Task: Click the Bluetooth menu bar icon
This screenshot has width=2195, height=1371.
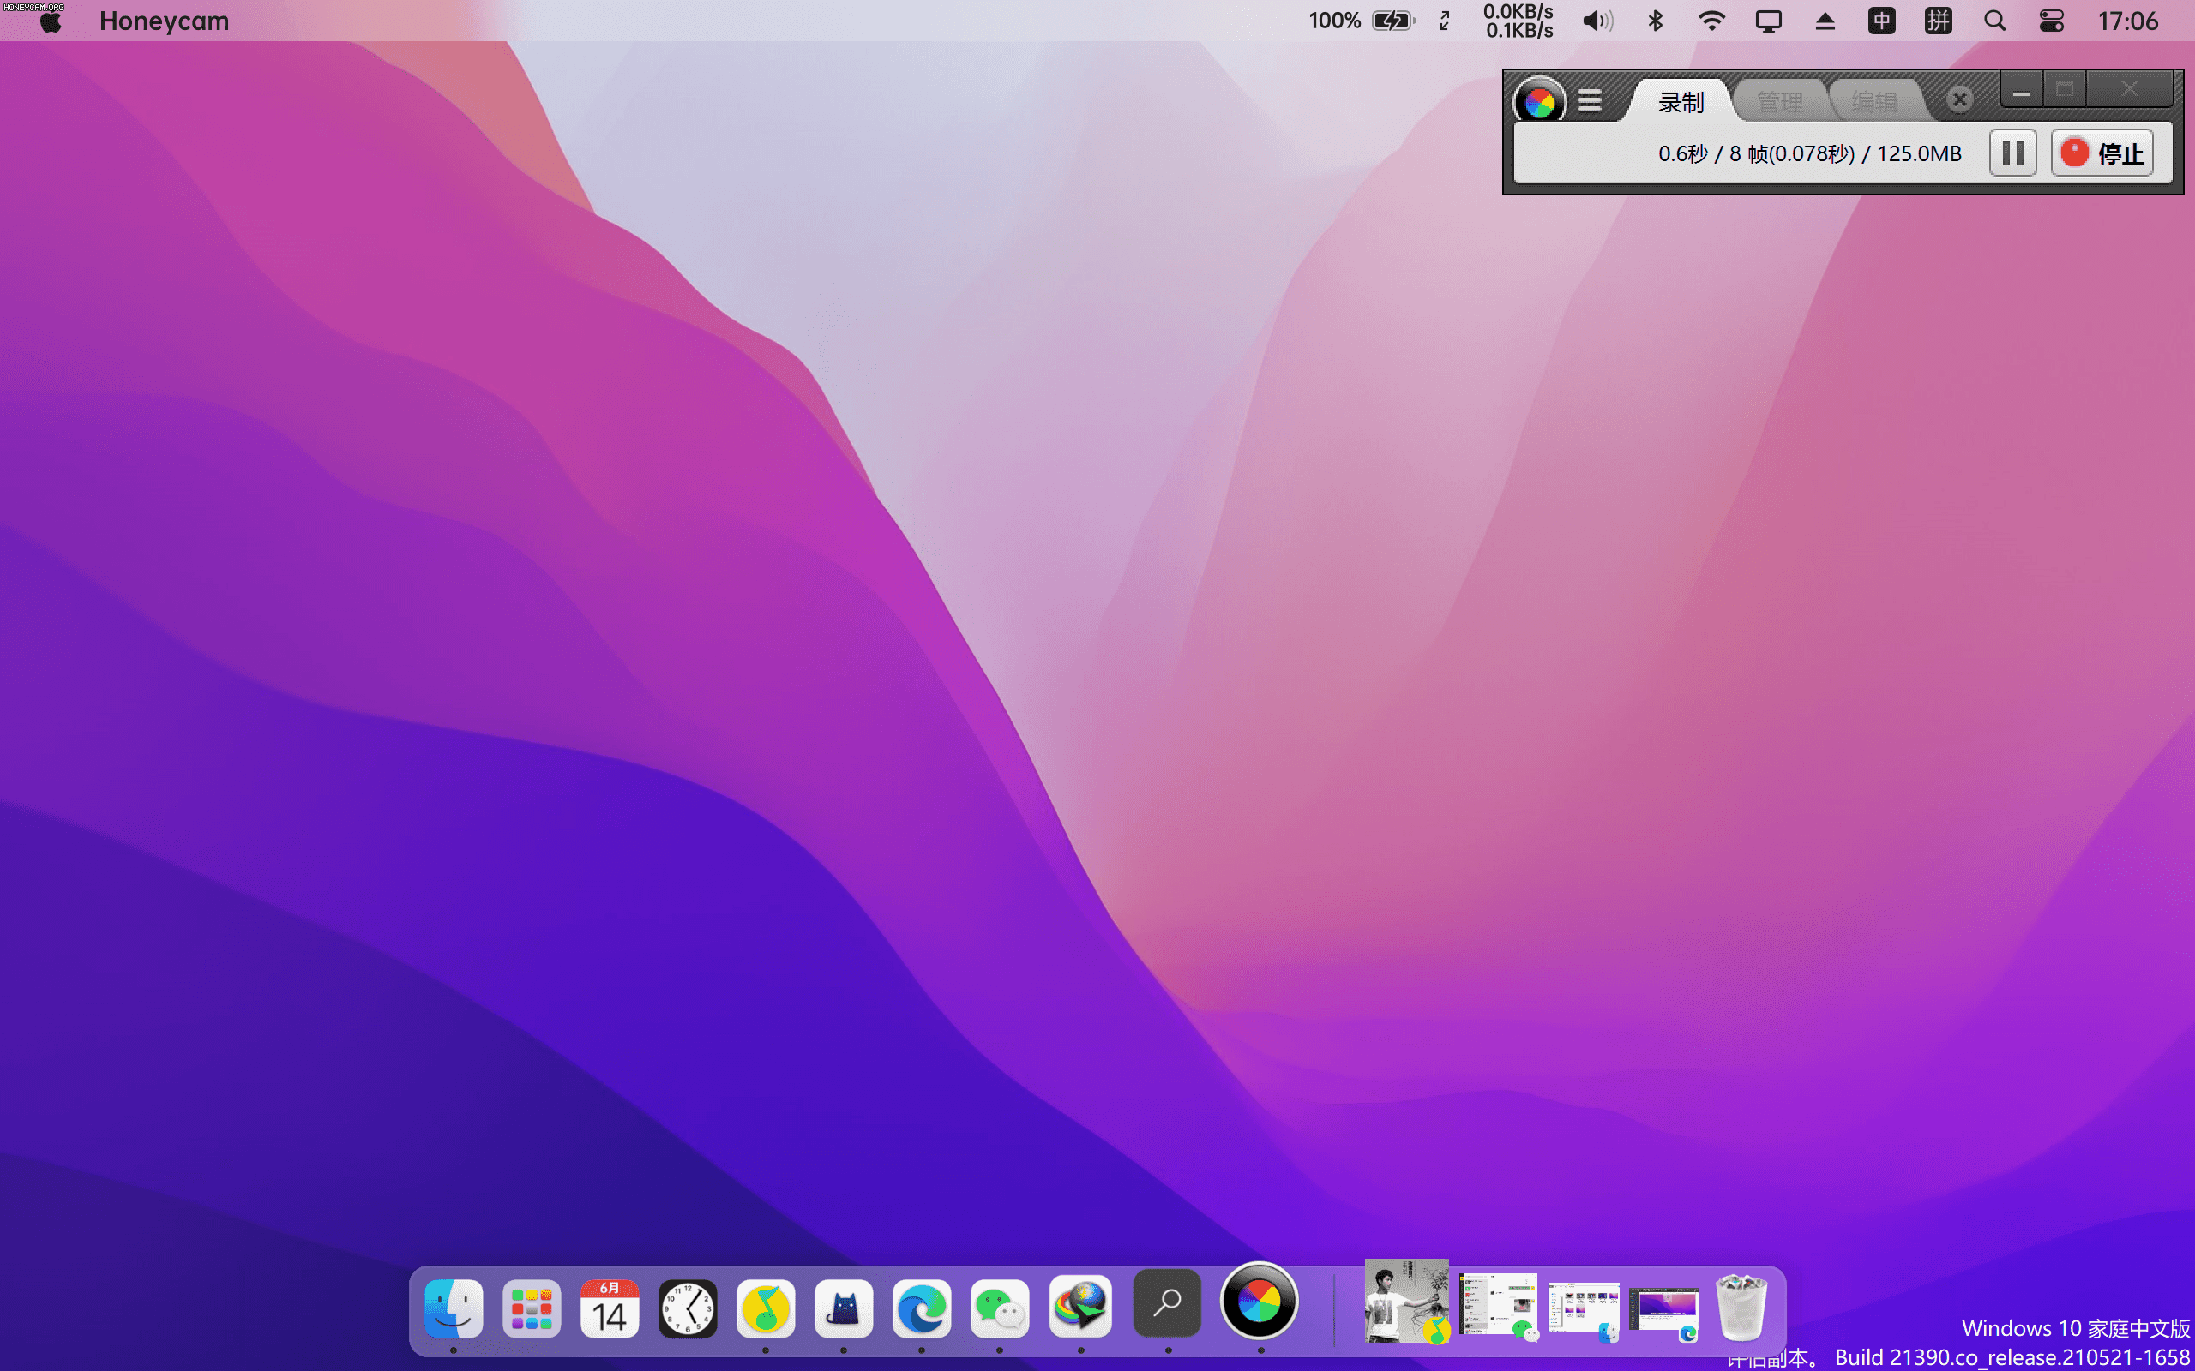Action: pos(1657,21)
